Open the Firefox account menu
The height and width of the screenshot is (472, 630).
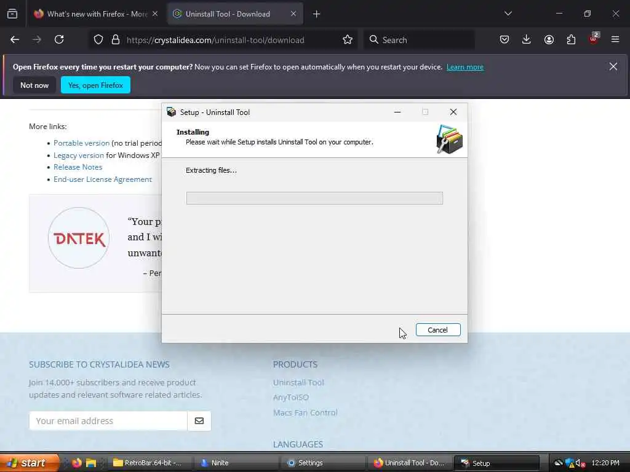(x=549, y=40)
